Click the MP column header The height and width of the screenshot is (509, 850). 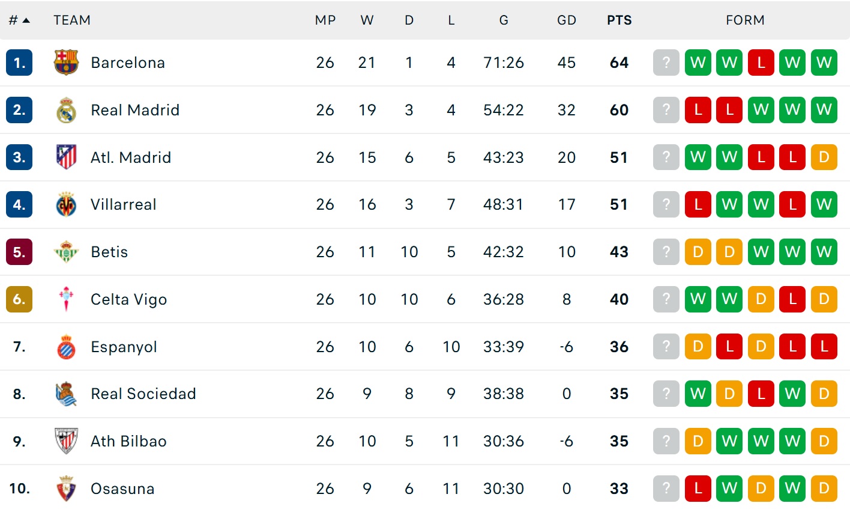click(325, 20)
